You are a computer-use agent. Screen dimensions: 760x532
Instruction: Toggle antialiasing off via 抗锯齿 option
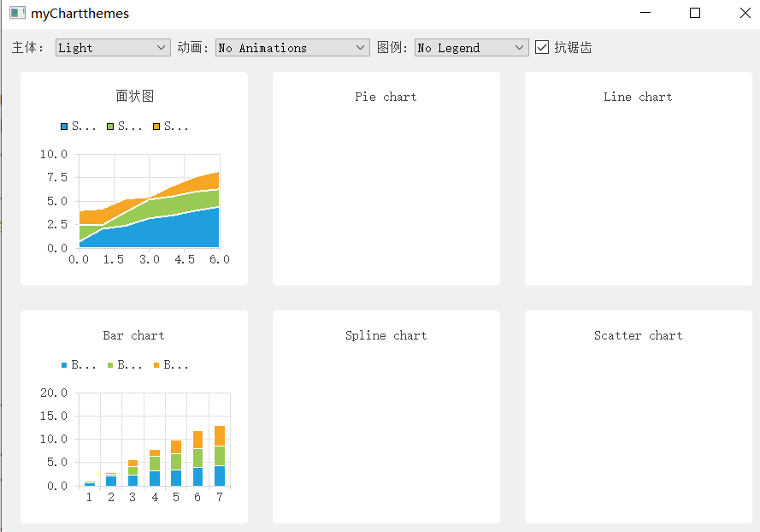542,47
